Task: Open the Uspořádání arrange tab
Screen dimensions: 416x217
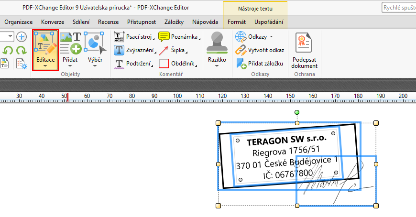Action: coord(269,22)
